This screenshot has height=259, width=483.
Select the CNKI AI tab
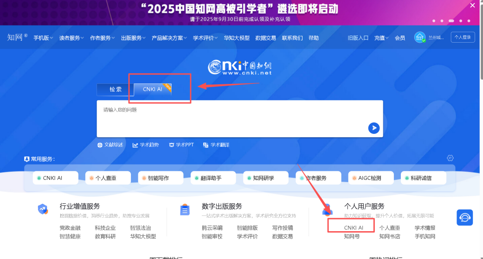(x=152, y=89)
